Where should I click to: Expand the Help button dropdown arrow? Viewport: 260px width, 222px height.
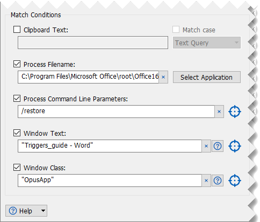43,211
